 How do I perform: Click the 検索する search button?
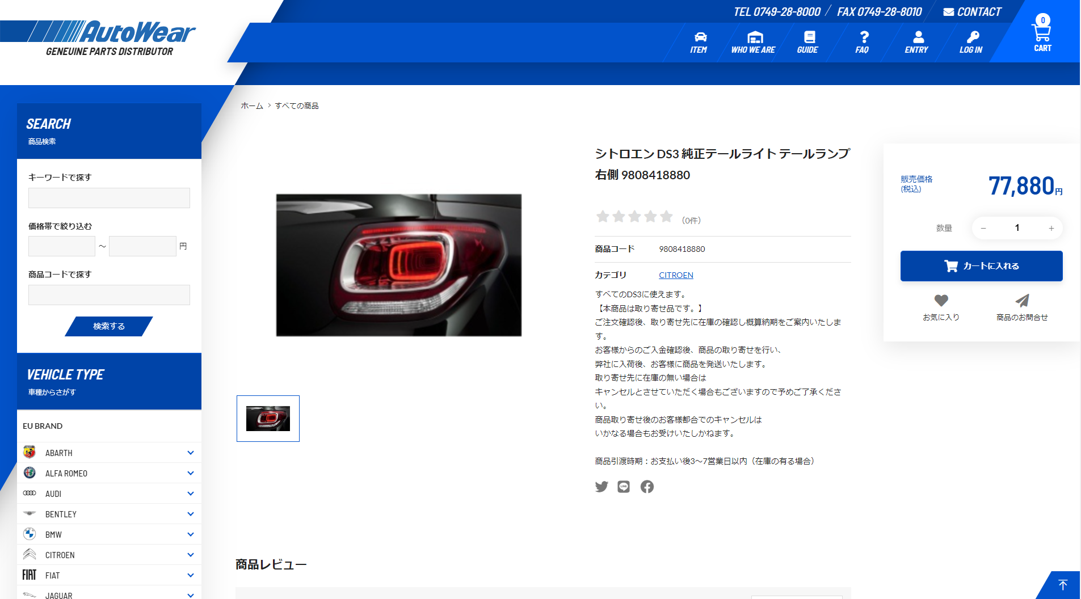[x=109, y=326]
